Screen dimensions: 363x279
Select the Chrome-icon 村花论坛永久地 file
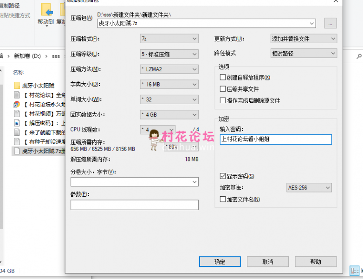click(17, 104)
